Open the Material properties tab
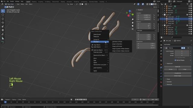193x108 pixels. (x=161, y=82)
